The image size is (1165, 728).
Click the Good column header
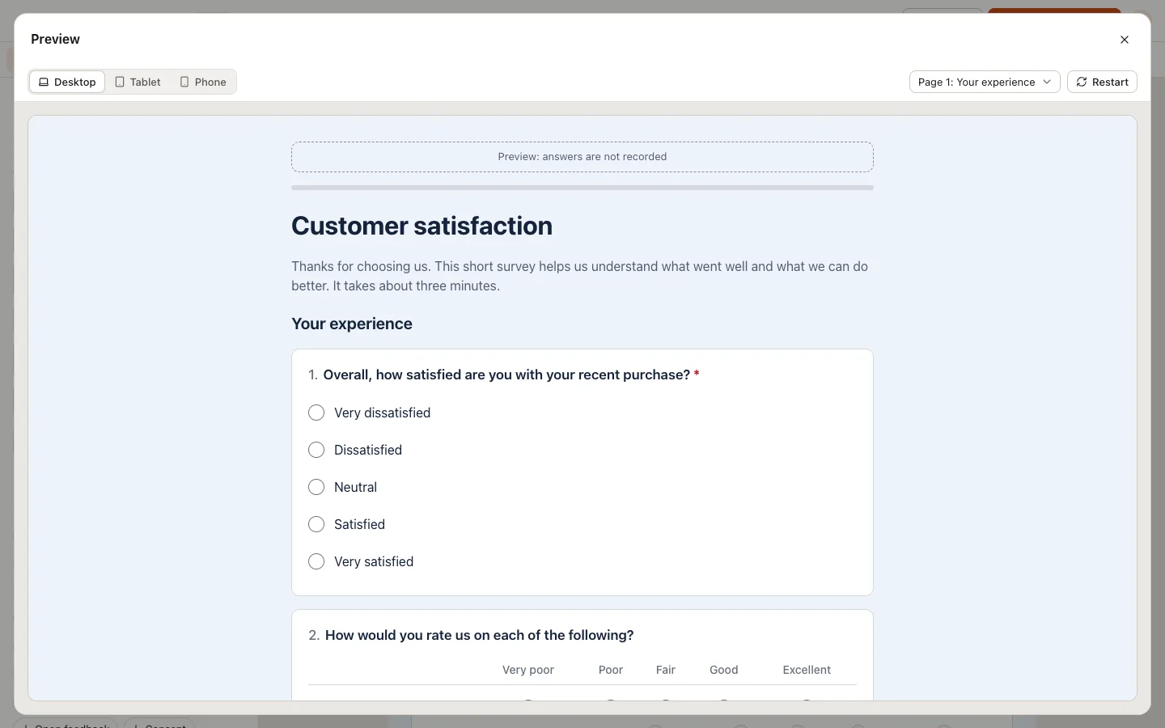(x=724, y=670)
